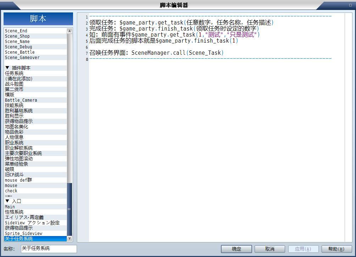Select the 弹性地图滚动 script

(36, 159)
